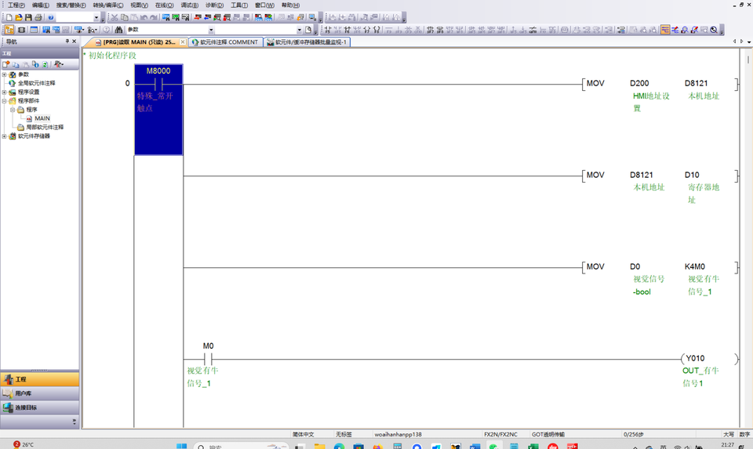This screenshot has height=449, width=753.
Task: Select MAIN program in project tree
Action: [x=42, y=118]
